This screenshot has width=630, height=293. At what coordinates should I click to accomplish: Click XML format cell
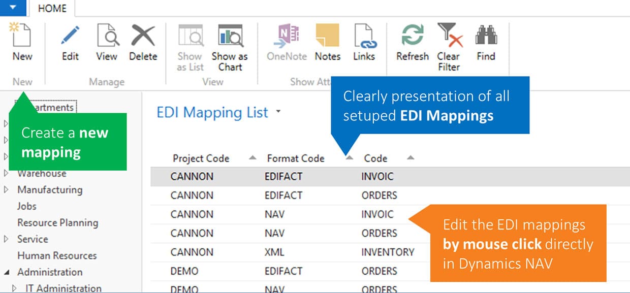click(274, 252)
